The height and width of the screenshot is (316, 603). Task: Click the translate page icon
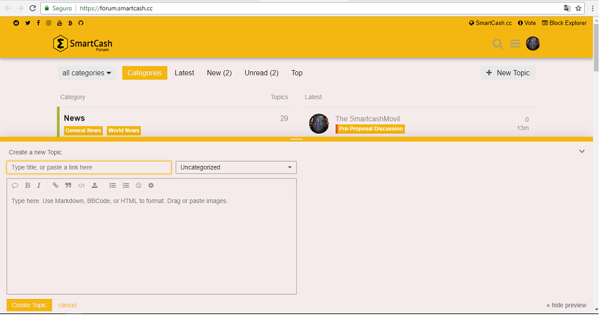(567, 8)
